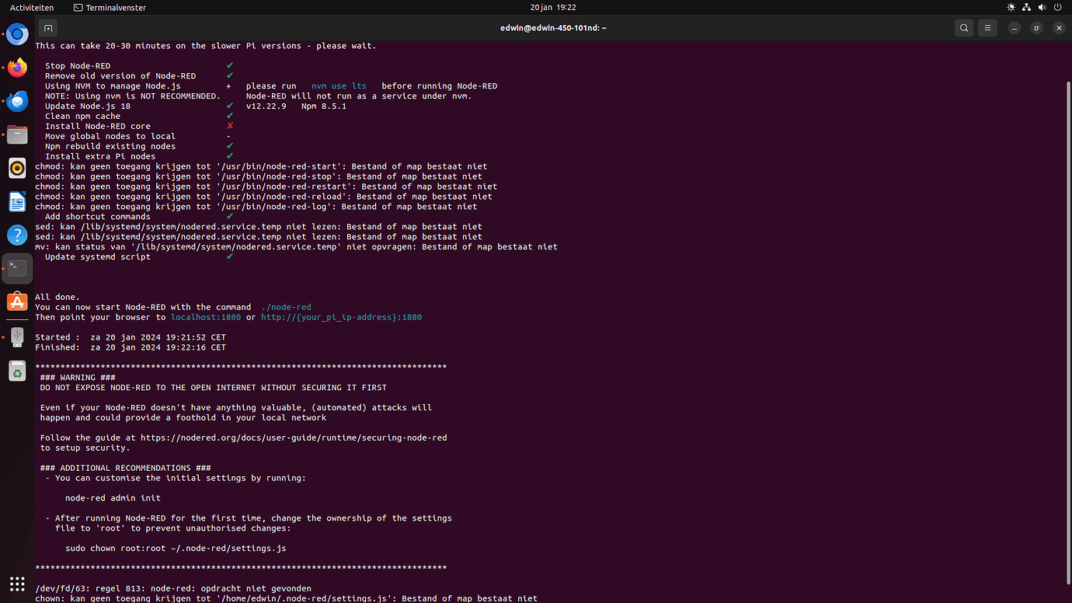This screenshot has width=1072, height=603.
Task: Click the 'DO NOT EXPOSE NODE-RED' warning line
Action: (x=214, y=387)
